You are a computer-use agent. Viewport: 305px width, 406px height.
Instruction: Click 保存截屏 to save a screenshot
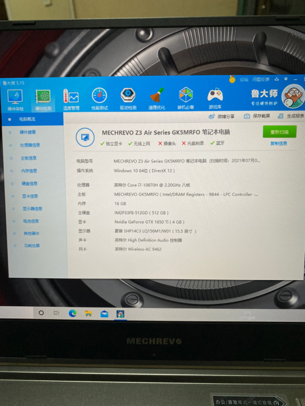(x=257, y=116)
